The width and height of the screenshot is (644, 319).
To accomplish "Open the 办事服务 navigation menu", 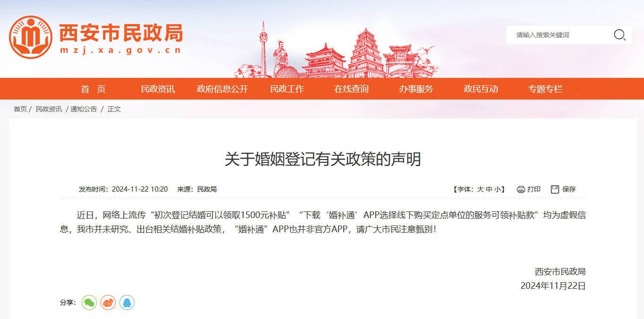I will tap(415, 89).
